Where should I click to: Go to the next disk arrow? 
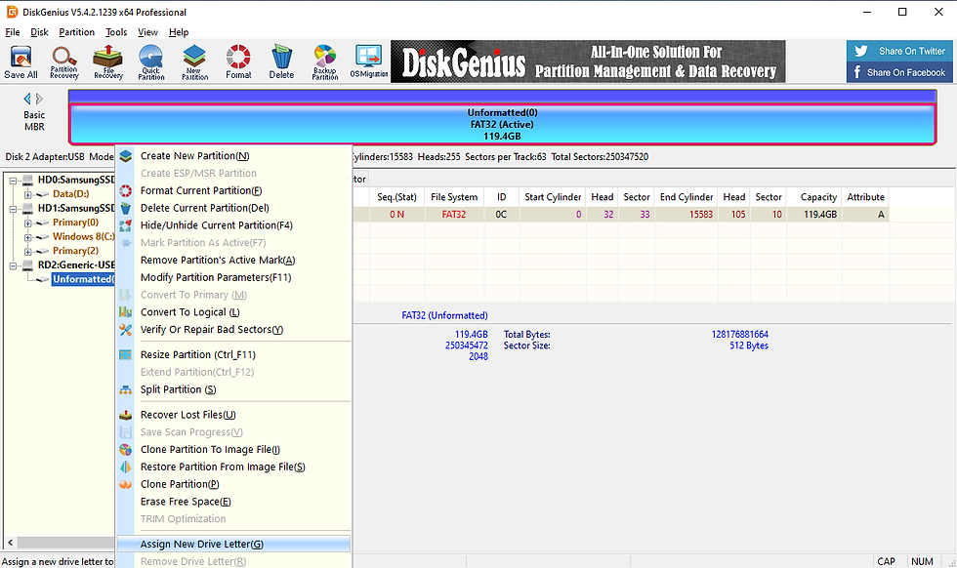click(x=40, y=99)
